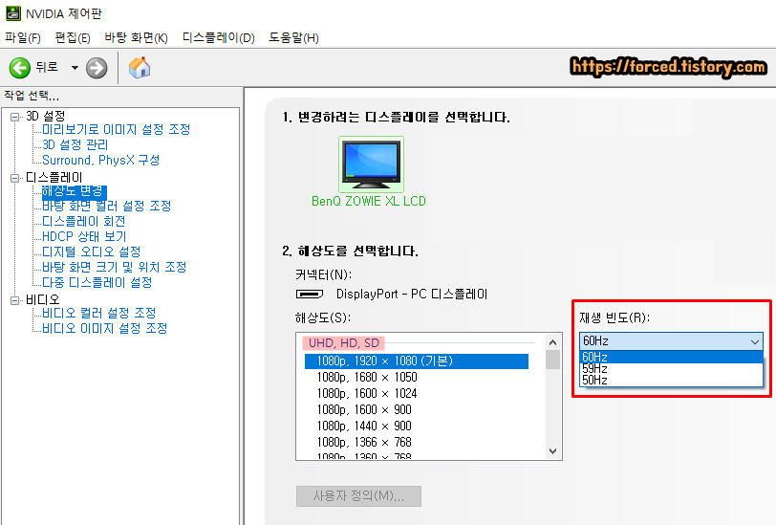Click the resolution list scroll-down arrow

(552, 451)
